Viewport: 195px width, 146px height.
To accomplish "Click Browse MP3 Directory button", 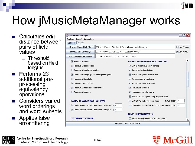I will pos(80,52).
